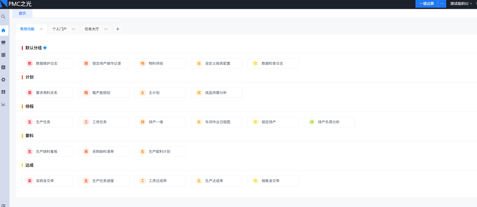Open the monitor icon in the left sidebar
The image size is (477, 207).
3,43
